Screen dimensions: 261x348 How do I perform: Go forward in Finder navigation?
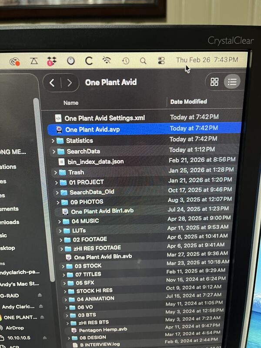[69, 83]
